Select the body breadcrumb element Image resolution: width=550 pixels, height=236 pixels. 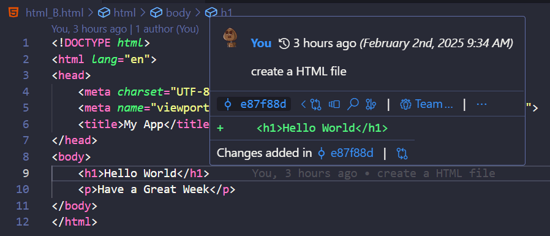[x=178, y=13]
